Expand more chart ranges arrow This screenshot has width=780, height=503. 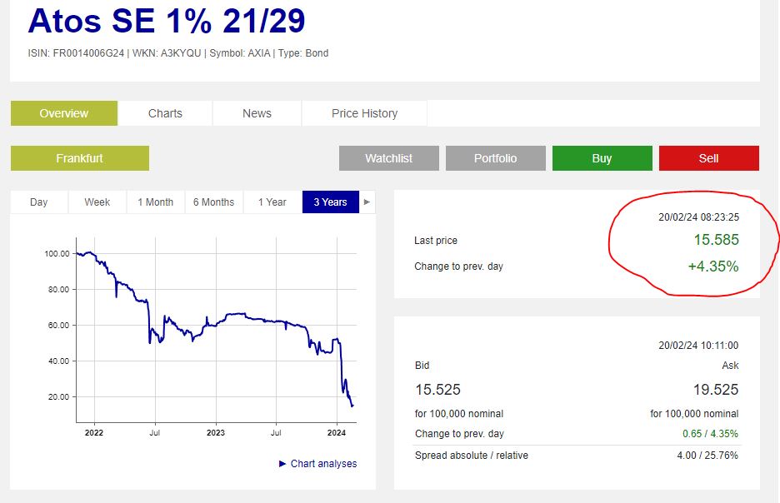(367, 202)
